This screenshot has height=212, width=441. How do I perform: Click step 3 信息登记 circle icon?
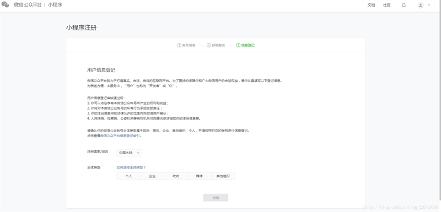238,45
